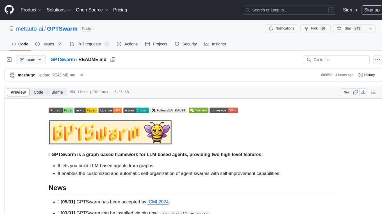
Task: Click the coverage 59% badge
Action: click(224, 110)
